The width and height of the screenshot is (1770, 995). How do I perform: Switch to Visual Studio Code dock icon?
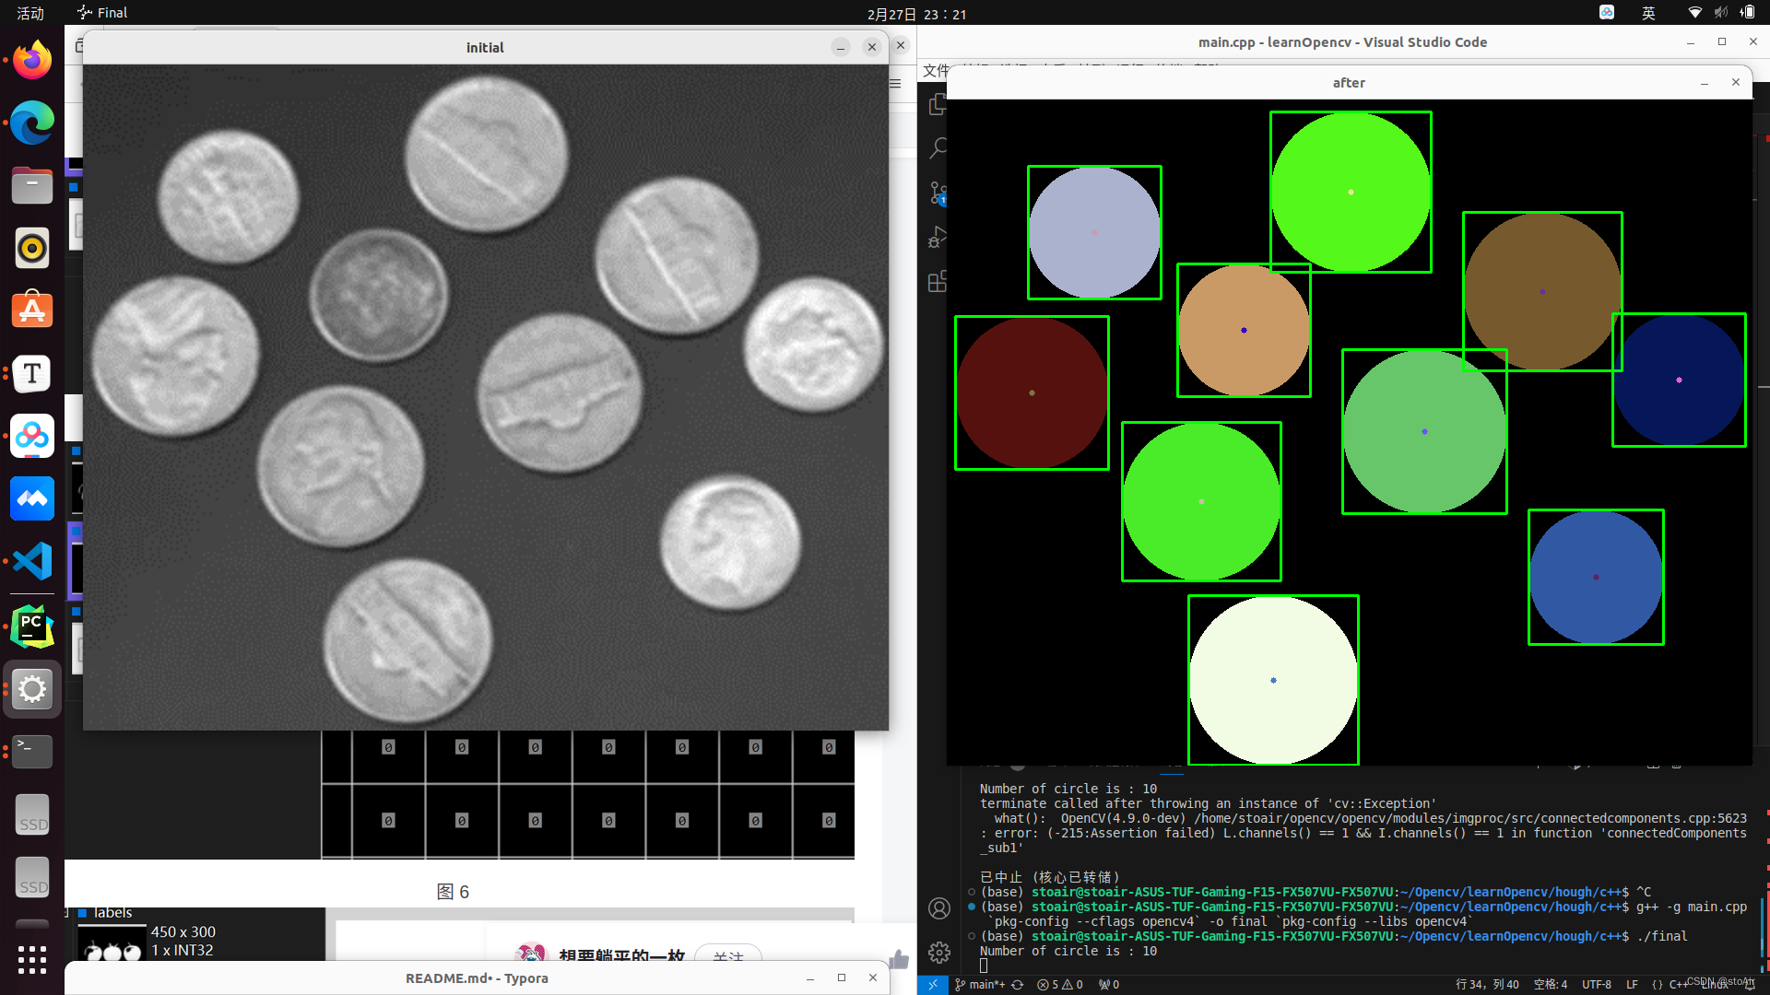tap(32, 562)
